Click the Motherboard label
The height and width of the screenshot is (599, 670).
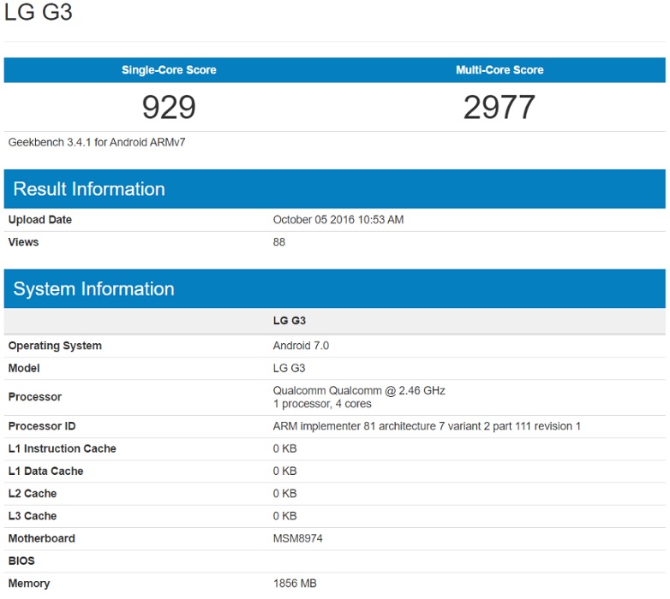pyautogui.click(x=41, y=538)
